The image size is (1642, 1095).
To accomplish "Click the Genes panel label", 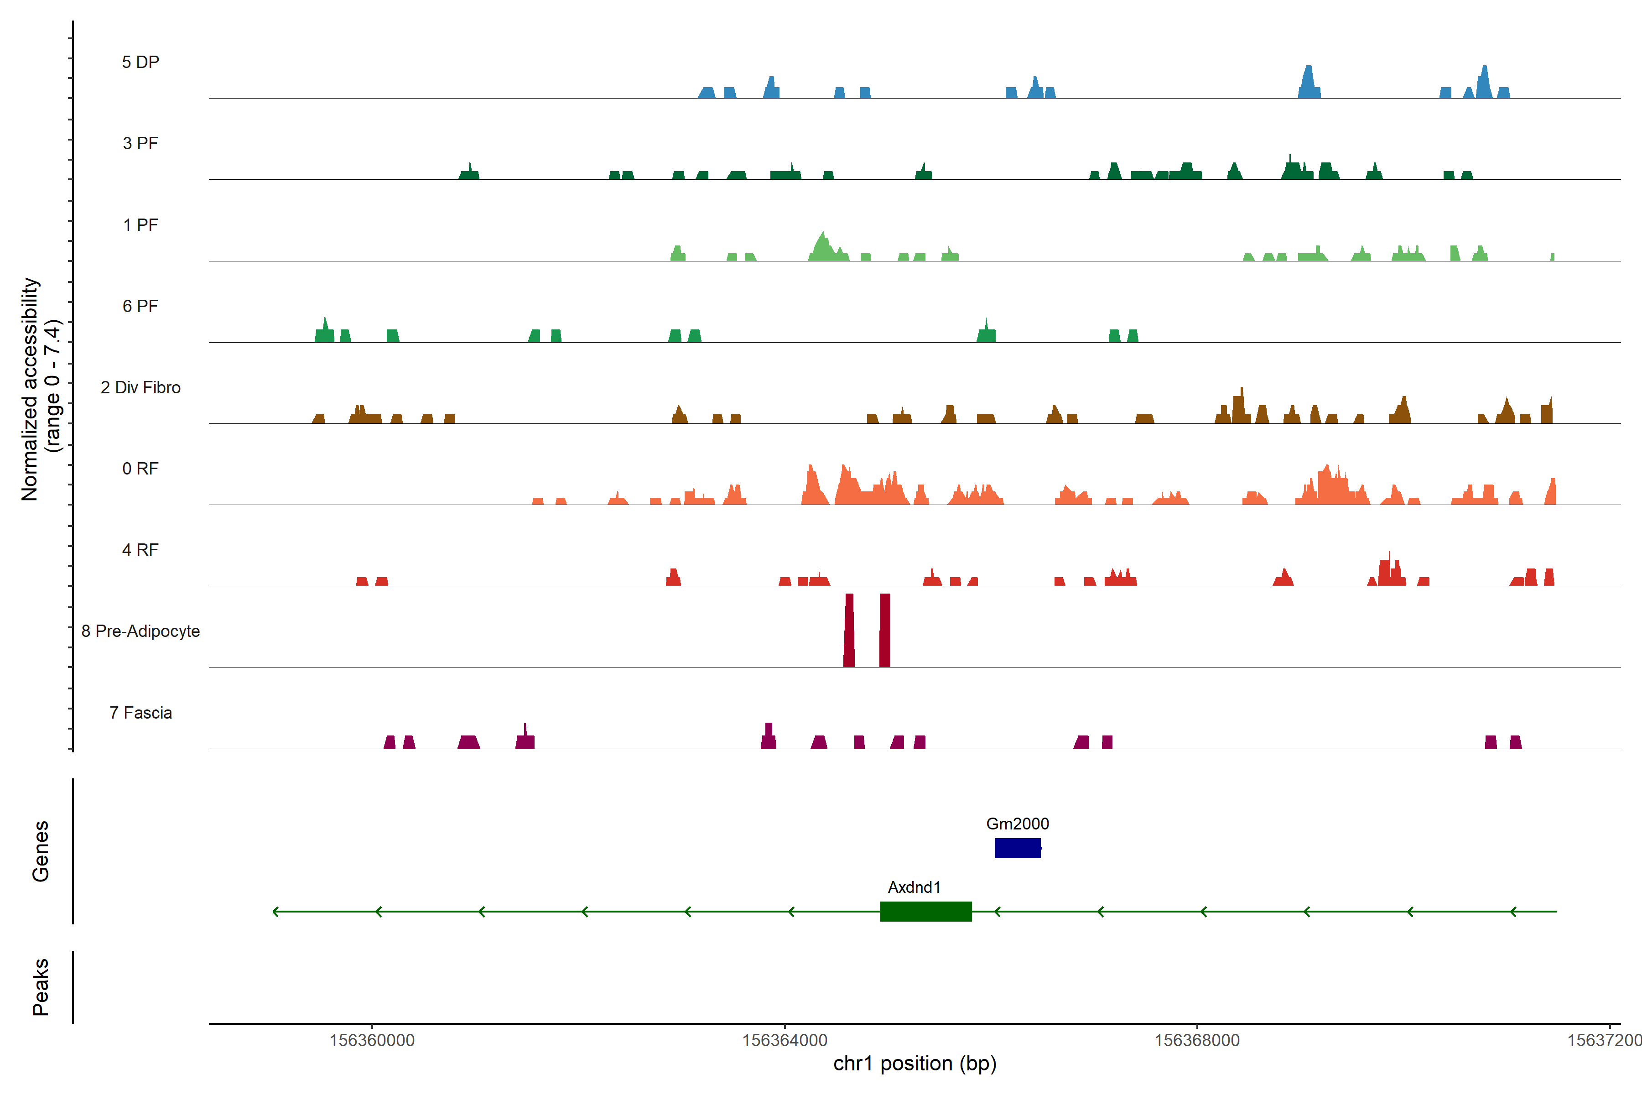I will [x=41, y=850].
